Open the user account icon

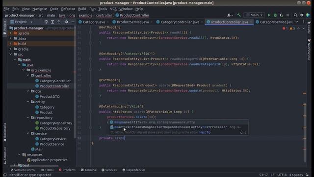tap(230, 15)
